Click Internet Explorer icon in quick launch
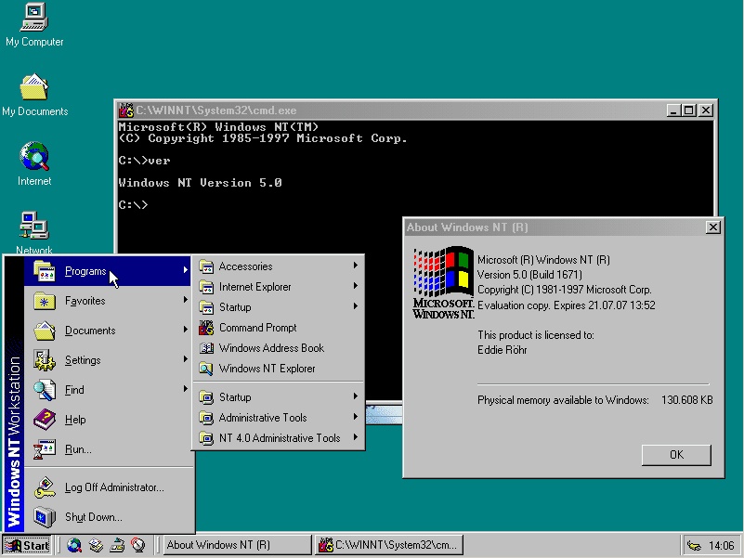 click(74, 545)
